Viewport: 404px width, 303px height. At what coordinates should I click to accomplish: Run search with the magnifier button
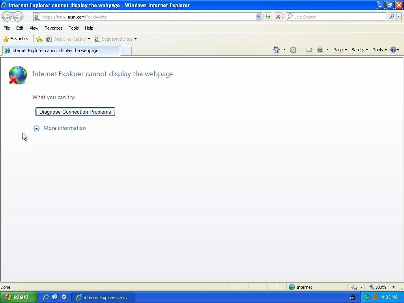pos(392,17)
